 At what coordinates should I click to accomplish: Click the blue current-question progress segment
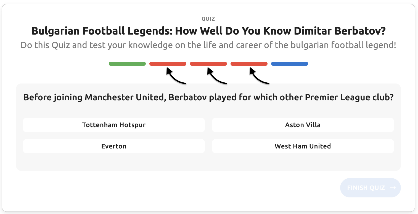point(290,64)
